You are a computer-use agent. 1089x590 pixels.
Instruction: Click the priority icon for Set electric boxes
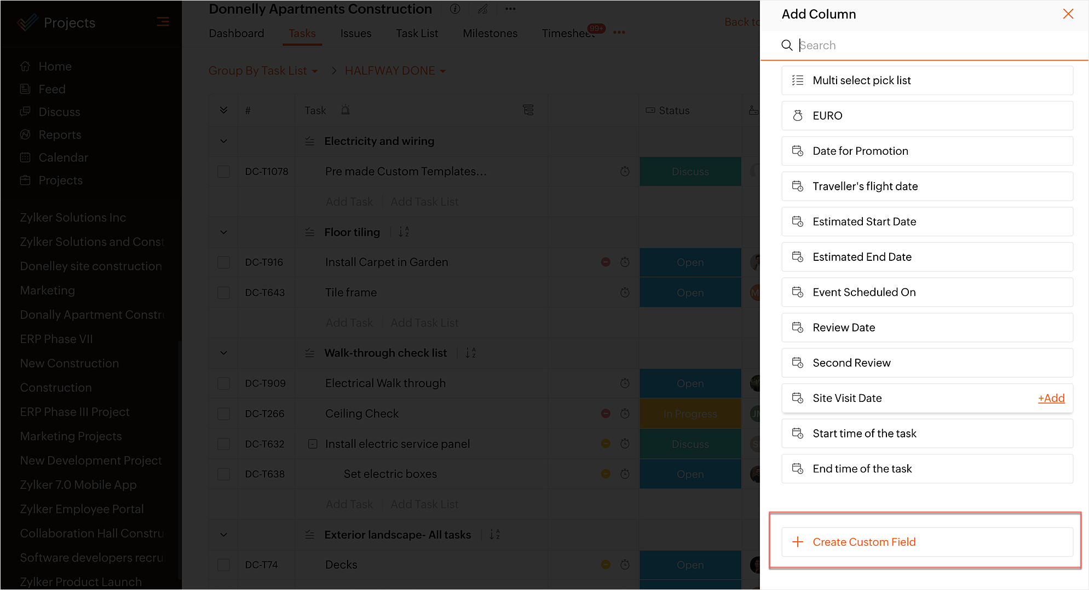[x=606, y=474]
